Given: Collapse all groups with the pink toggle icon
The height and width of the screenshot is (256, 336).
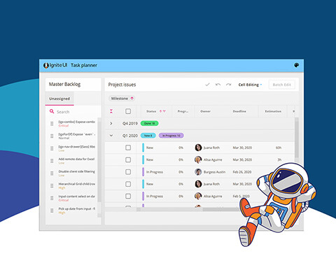Looking at the screenshot, I should click(111, 111).
